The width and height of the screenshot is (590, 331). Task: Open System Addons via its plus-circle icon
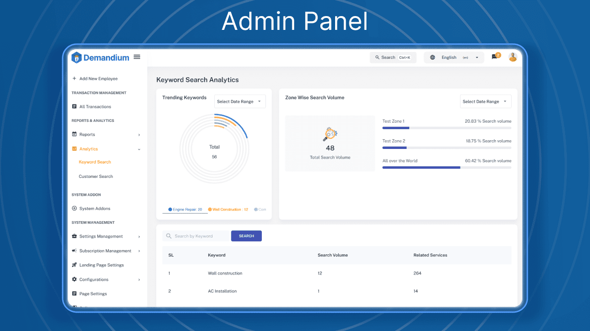[74, 208]
